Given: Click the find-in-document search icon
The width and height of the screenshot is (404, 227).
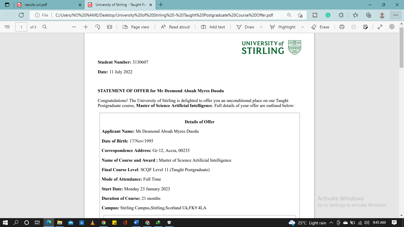Looking at the screenshot, I should [x=45, y=27].
